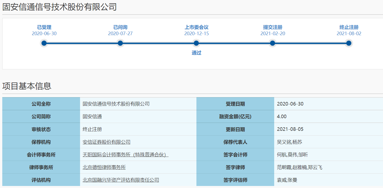383x188 pixels.
Task: Click the 审核状态 header cell
Action: click(41, 129)
